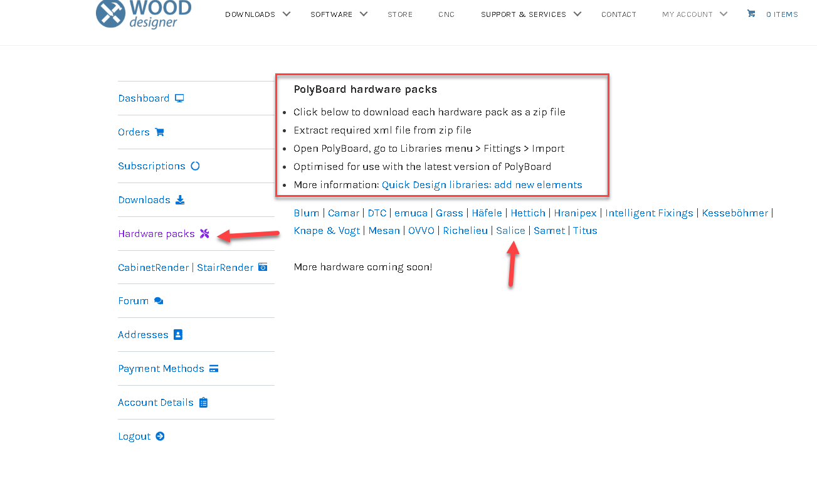The height and width of the screenshot is (481, 817).
Task: Download the Mesan hardware pack
Action: click(384, 231)
